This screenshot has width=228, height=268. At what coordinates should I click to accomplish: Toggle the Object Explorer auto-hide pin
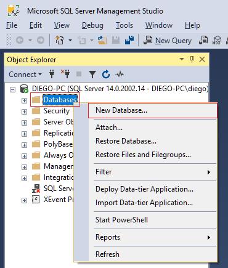(192, 59)
